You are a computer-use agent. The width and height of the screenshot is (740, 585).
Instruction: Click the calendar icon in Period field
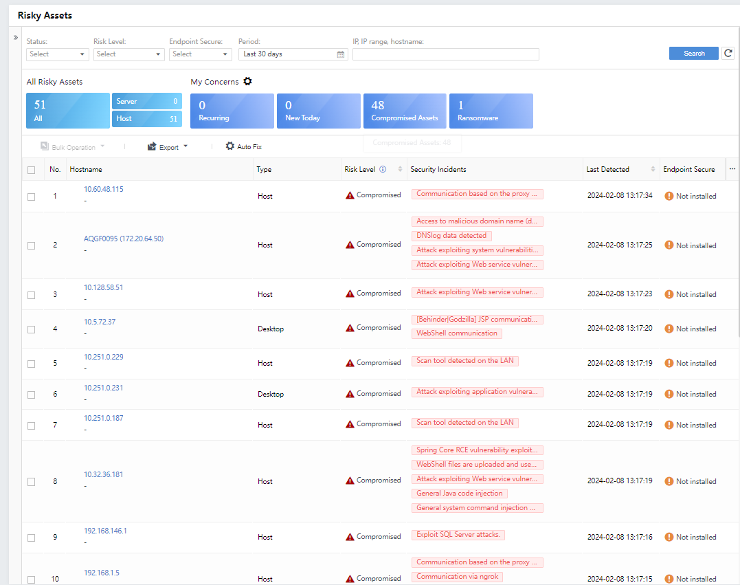(341, 54)
